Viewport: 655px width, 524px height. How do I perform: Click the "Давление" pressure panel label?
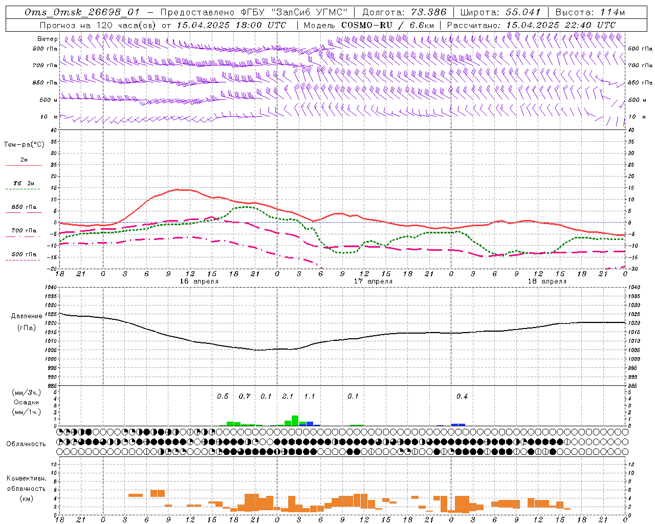(27, 316)
